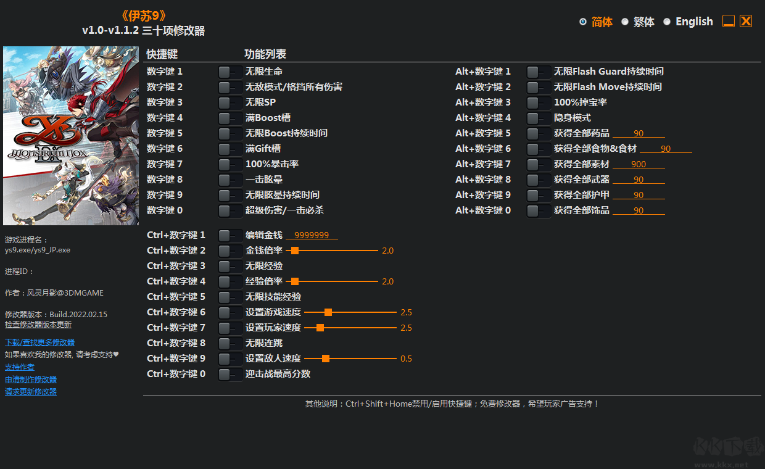This screenshot has height=469, width=765.
Task: Click the 编辑金钱 value field 9999999
Action: point(312,235)
